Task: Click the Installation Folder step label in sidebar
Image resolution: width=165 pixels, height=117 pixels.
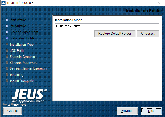Action: (23, 38)
